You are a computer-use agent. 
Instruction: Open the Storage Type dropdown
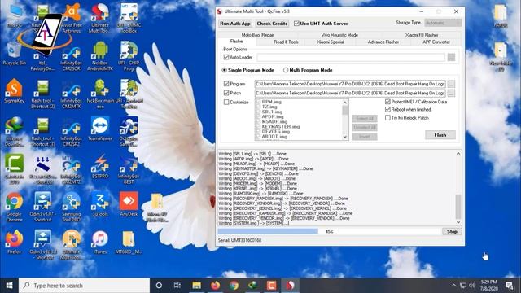pyautogui.click(x=443, y=23)
